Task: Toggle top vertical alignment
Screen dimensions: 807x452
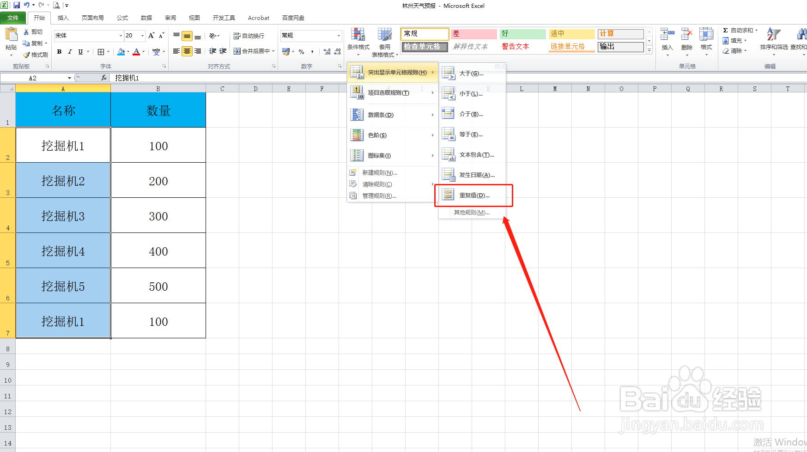Action: 176,36
